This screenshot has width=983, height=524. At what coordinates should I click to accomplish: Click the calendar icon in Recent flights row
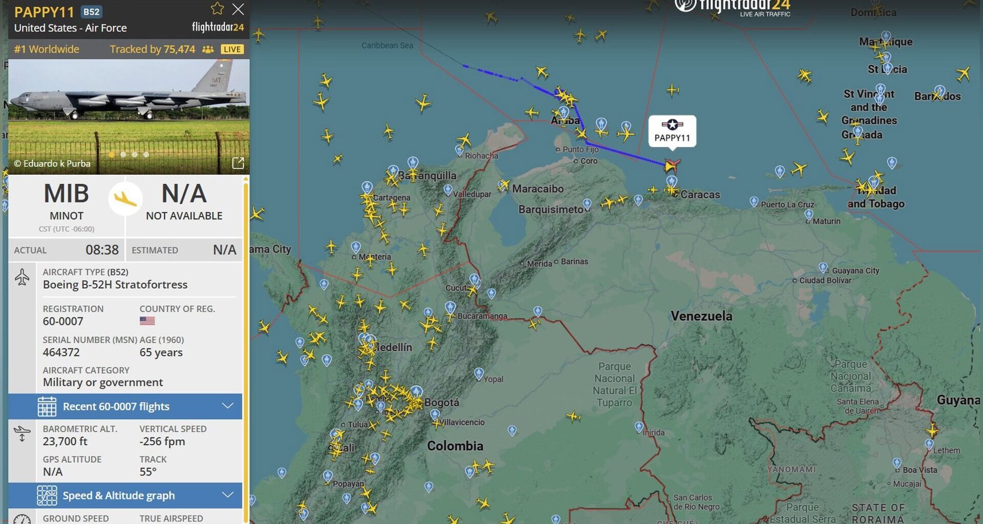coord(48,406)
